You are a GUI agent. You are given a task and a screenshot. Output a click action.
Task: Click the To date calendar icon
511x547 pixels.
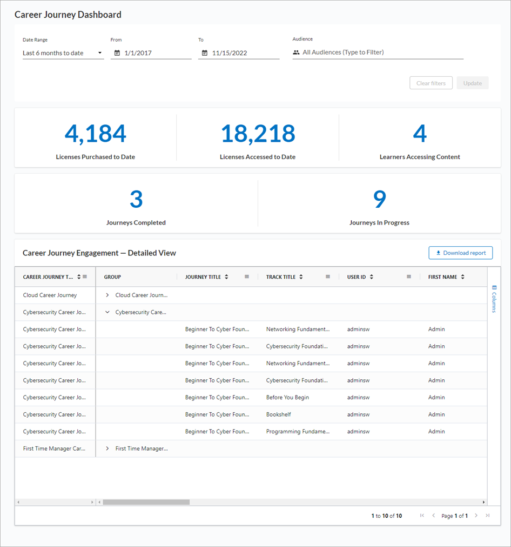click(x=205, y=53)
